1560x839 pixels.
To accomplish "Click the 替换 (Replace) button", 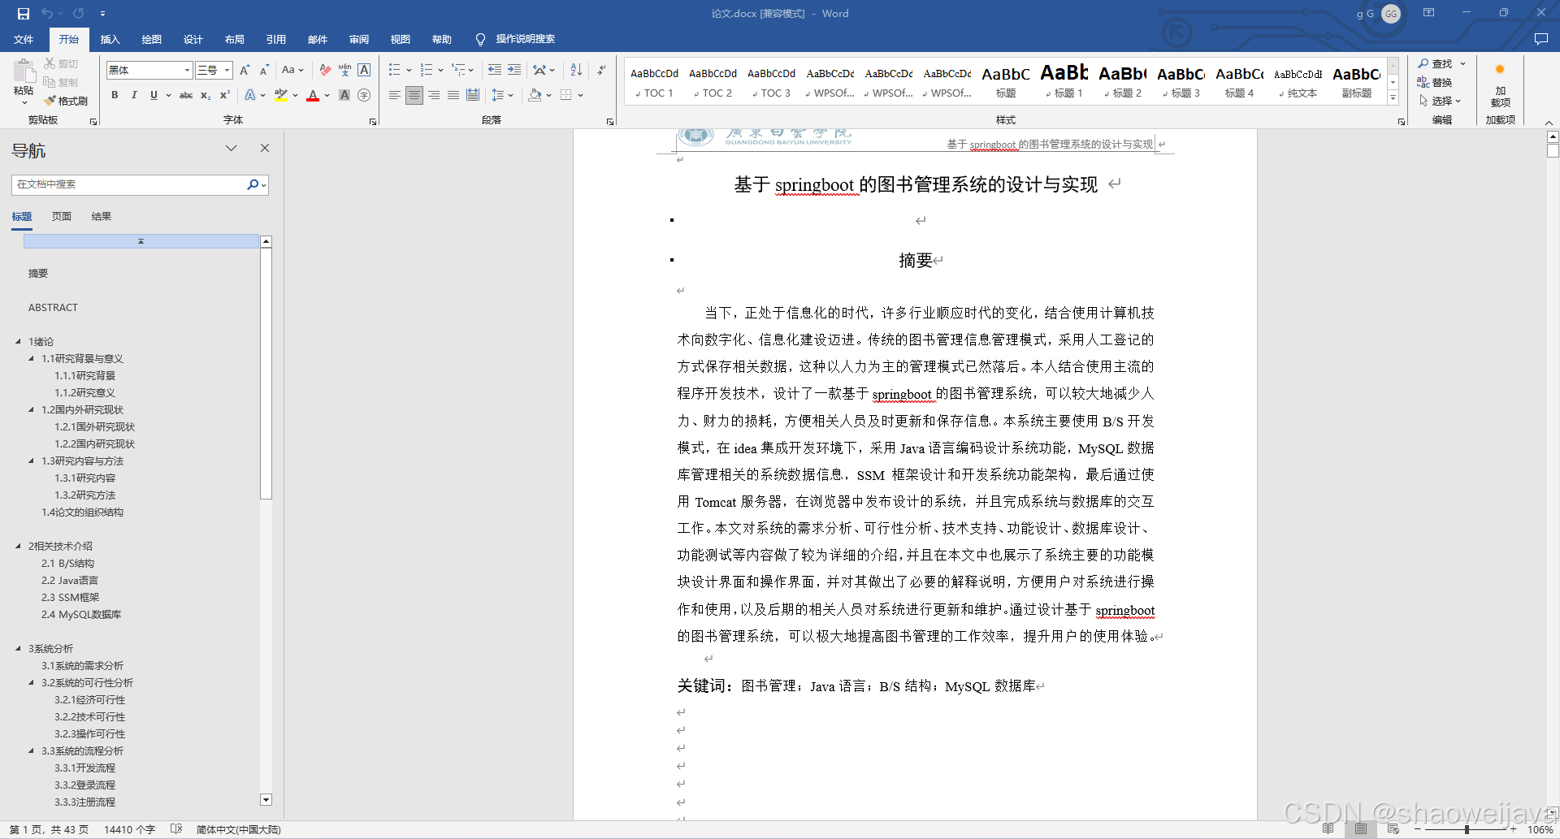I will pyautogui.click(x=1435, y=82).
